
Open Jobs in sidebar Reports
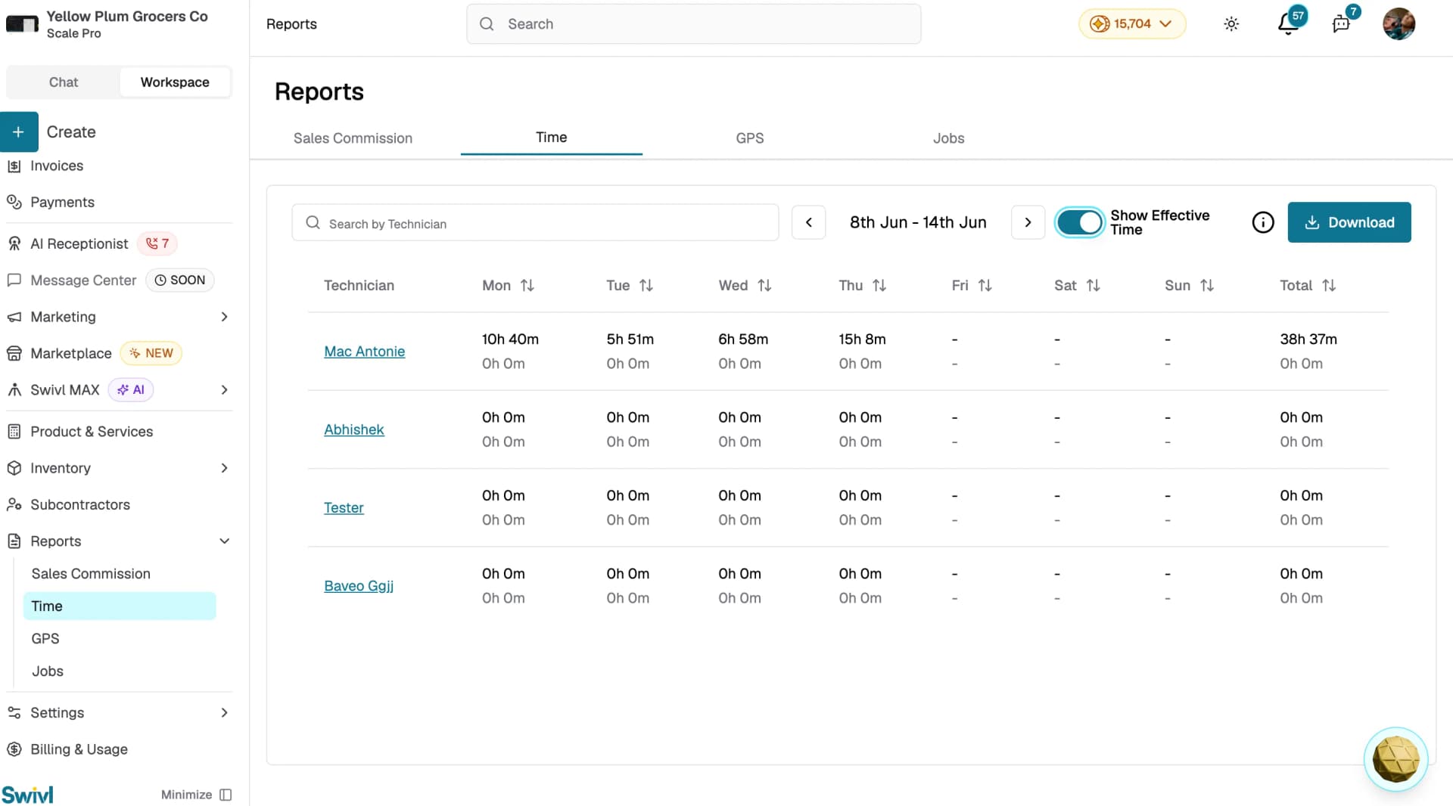click(48, 671)
